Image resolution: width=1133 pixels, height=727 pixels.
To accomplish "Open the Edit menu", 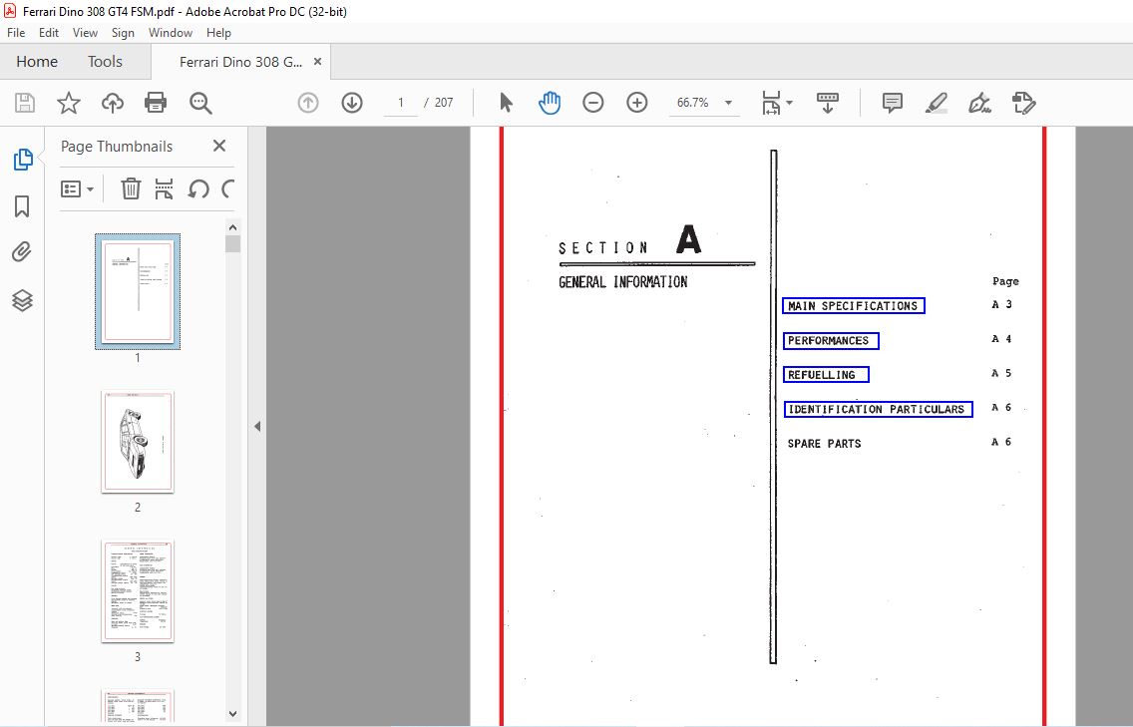I will tap(49, 33).
